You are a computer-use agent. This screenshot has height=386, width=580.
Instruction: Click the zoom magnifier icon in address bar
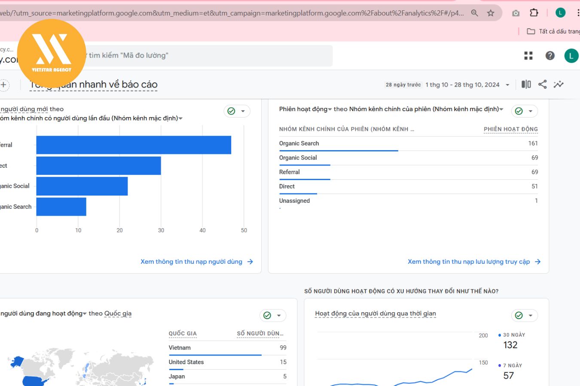point(474,13)
